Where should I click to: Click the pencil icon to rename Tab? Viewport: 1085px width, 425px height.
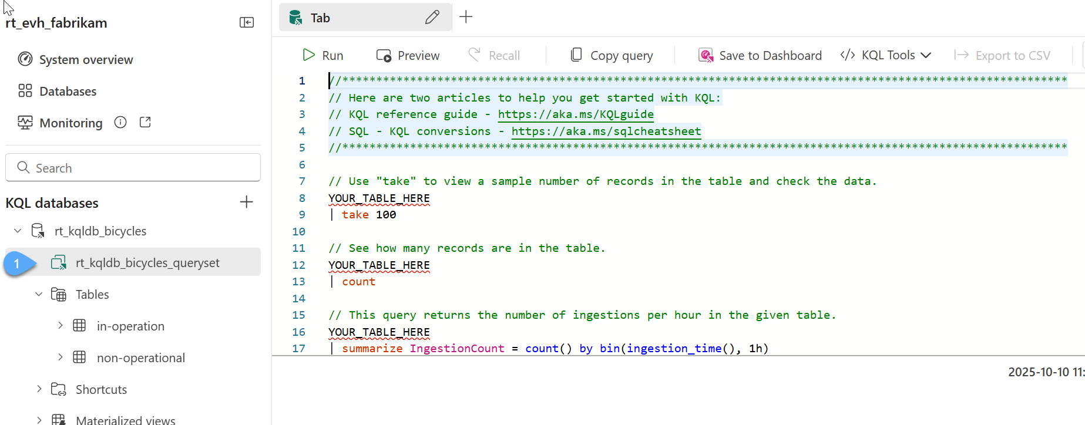click(x=432, y=18)
